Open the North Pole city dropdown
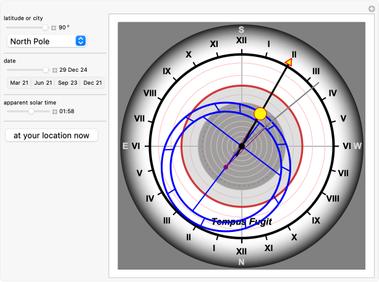This screenshot has height=282, width=379. (46, 41)
